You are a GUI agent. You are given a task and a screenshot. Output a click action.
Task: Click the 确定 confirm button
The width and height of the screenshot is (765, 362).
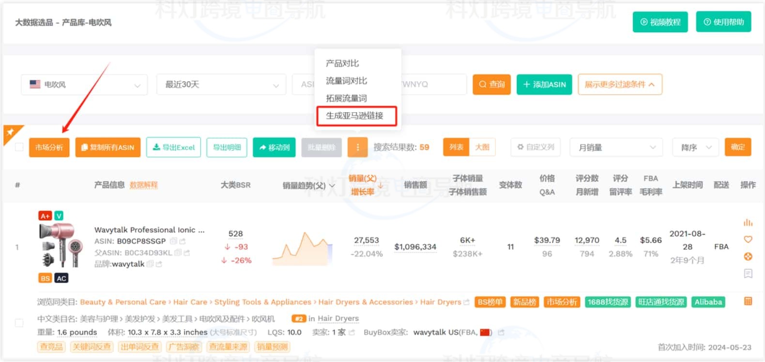[x=738, y=147]
